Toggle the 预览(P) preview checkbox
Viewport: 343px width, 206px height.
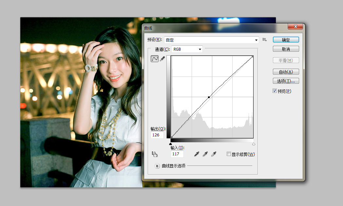(275, 91)
